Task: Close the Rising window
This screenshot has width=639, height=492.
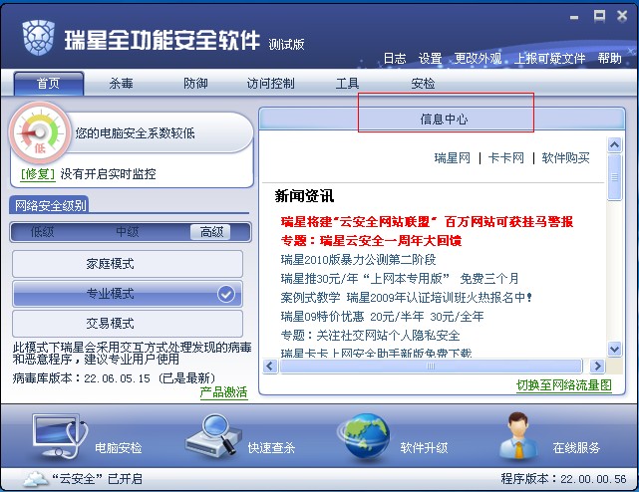Action: (622, 16)
